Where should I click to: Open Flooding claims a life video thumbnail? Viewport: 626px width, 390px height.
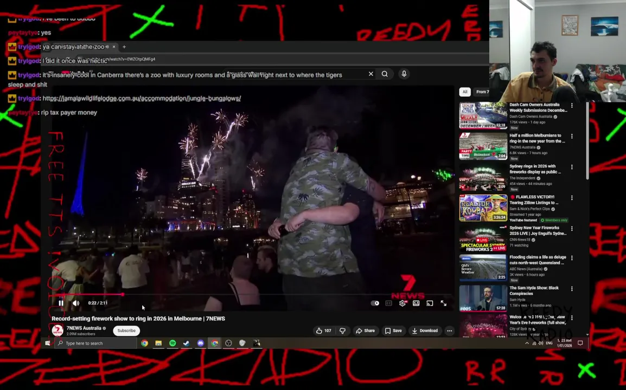[483, 267]
